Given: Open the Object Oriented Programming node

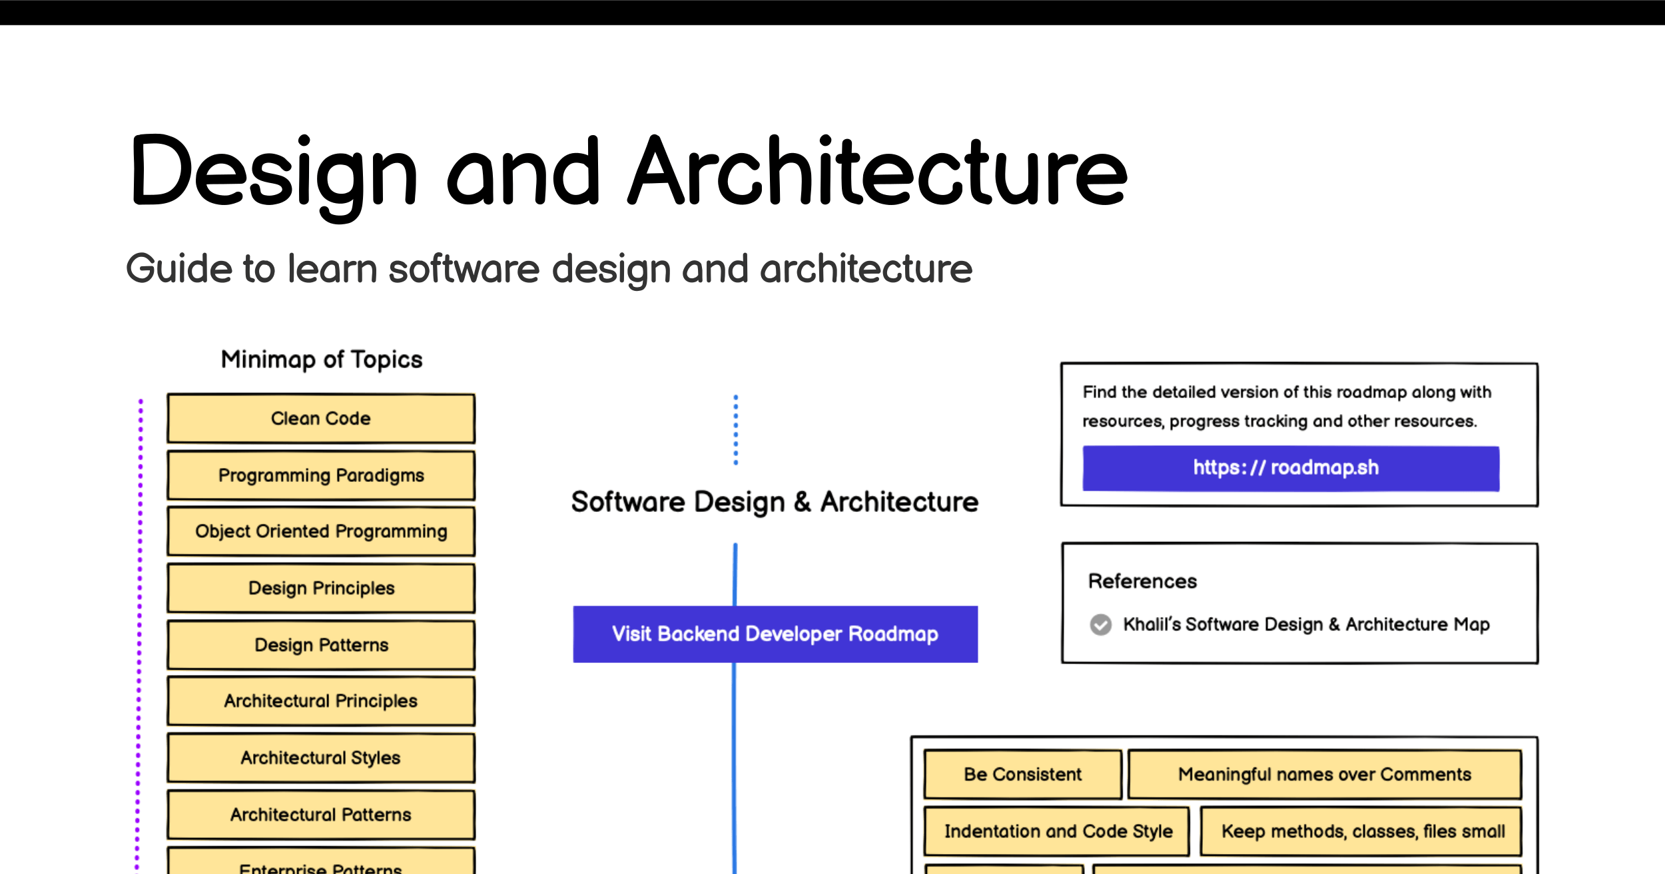Looking at the screenshot, I should (x=320, y=531).
